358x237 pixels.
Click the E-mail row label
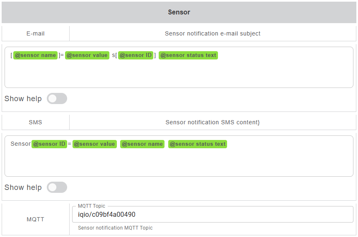pos(36,33)
